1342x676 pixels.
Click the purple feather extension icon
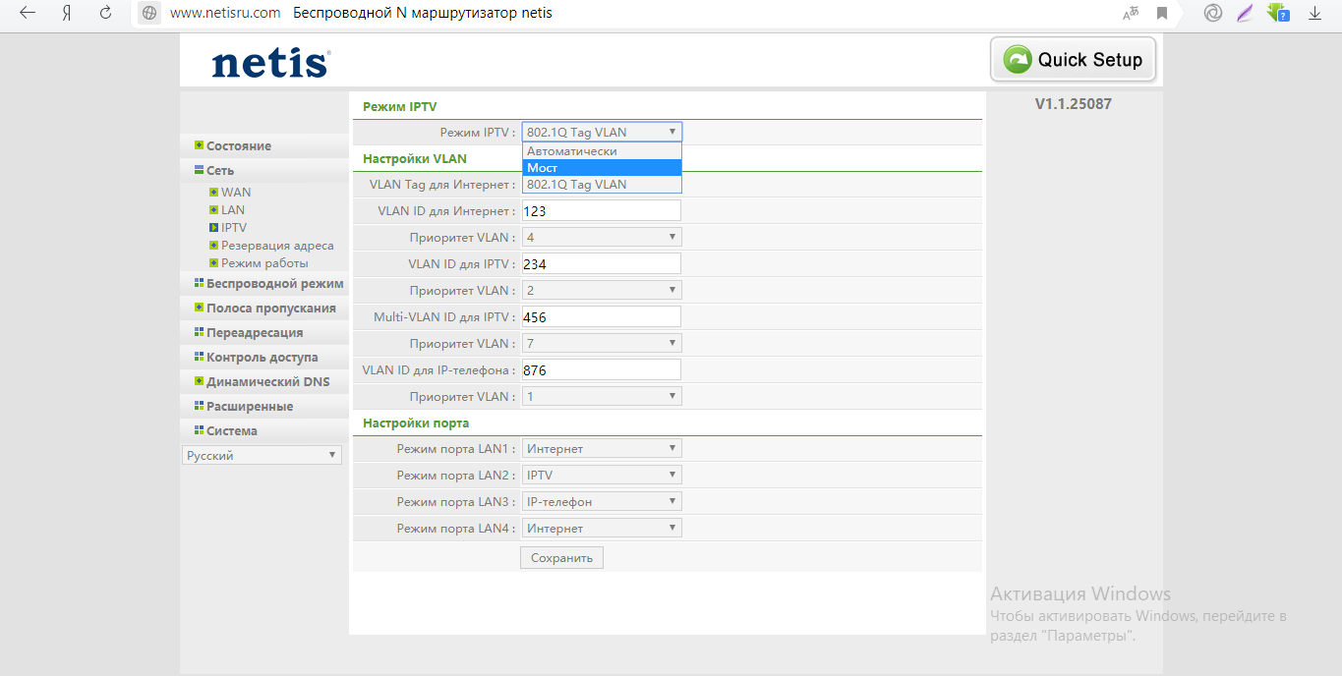1246,14
